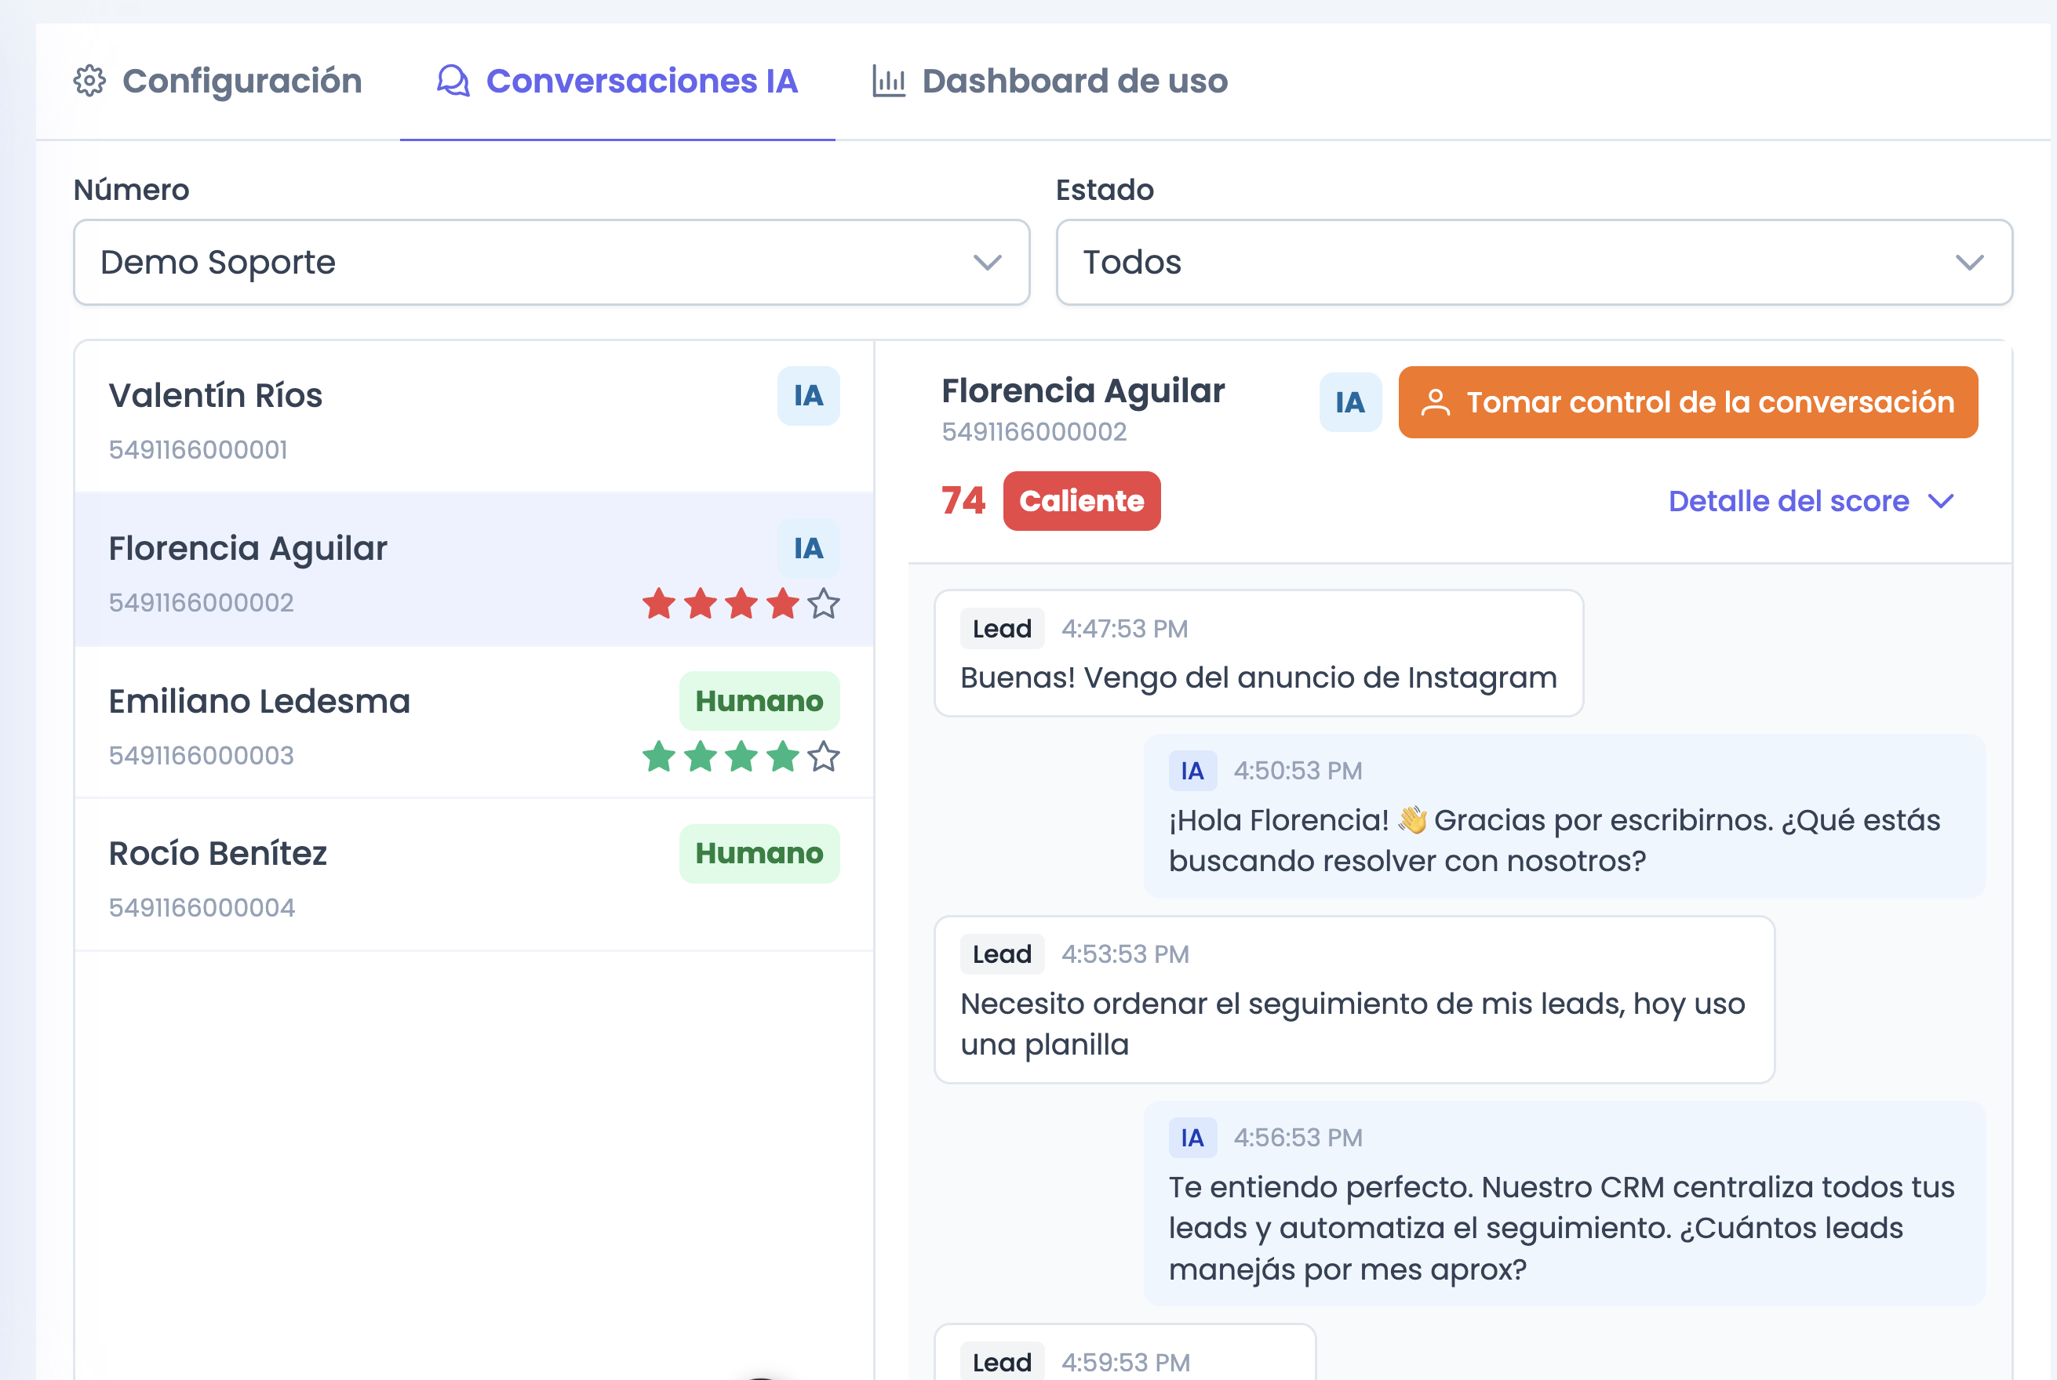Image resolution: width=2057 pixels, height=1380 pixels.
Task: Open the Número dropdown showing Demo Soporte
Action: click(552, 262)
